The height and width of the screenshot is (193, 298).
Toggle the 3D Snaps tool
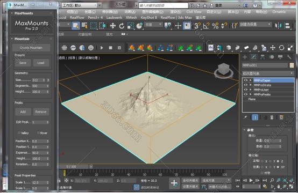tap(197, 26)
